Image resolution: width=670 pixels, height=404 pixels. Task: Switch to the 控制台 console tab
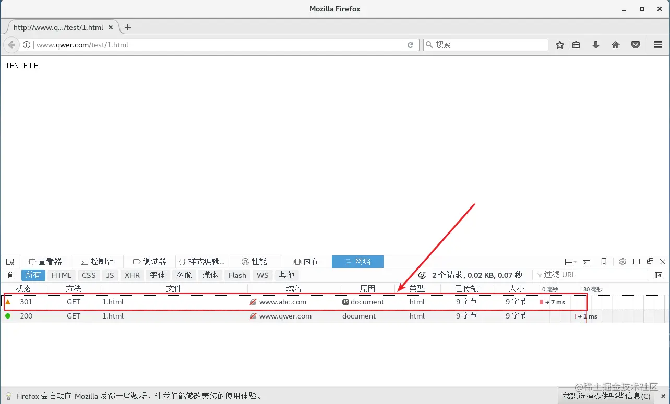(97, 262)
